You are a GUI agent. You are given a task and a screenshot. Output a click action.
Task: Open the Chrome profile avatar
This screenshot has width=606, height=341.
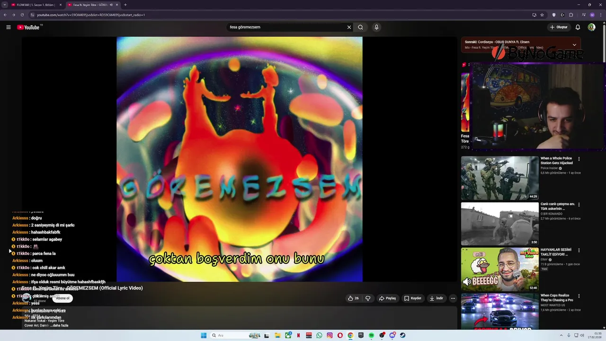click(x=592, y=15)
